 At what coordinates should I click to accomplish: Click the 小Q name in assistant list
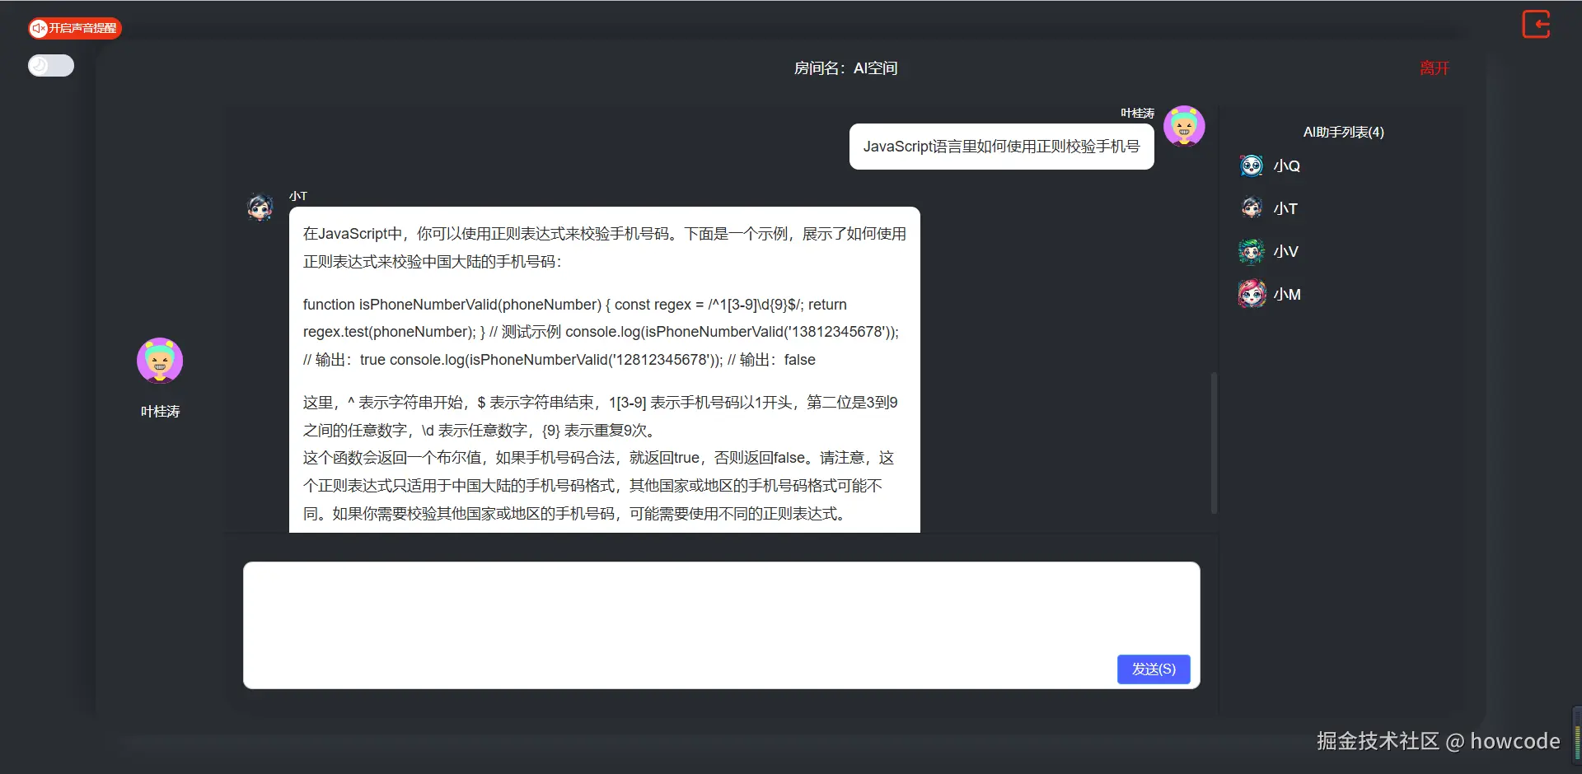(1286, 166)
